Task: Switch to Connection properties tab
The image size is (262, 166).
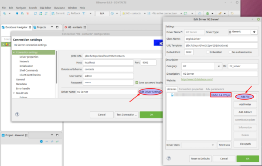Action: coord(191,89)
